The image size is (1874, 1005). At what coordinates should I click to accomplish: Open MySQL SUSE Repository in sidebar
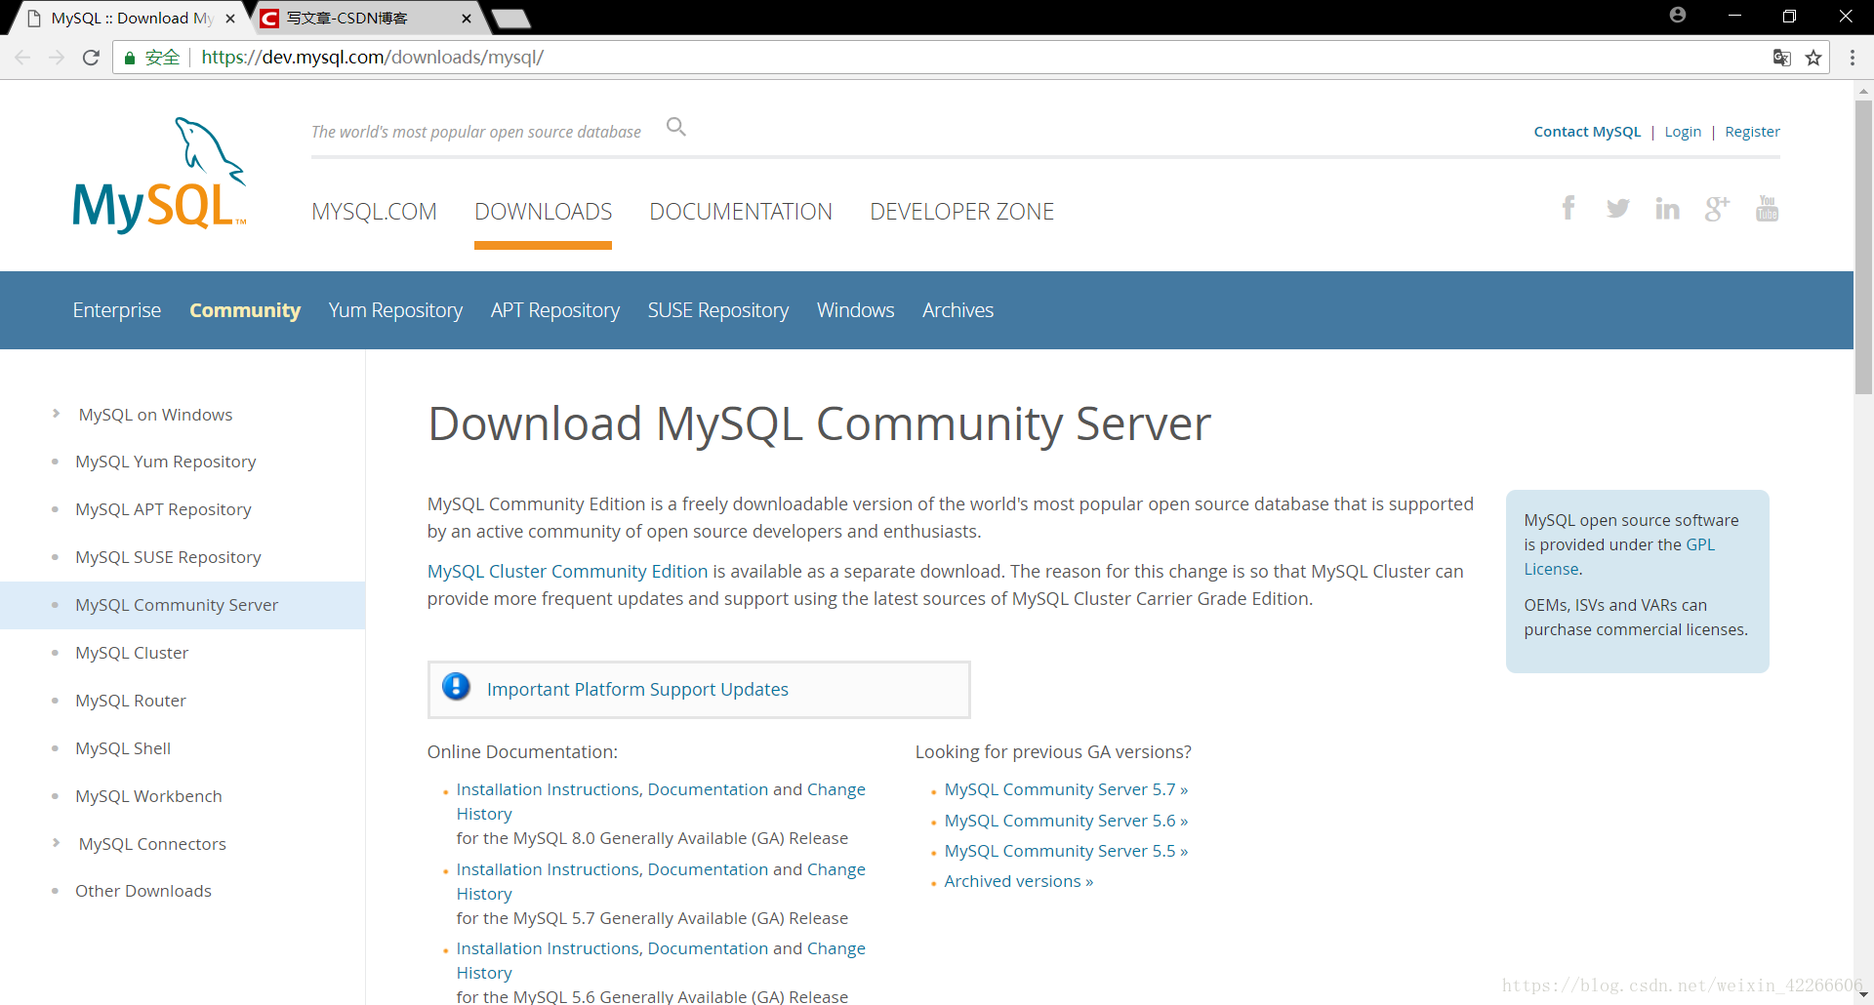pyautogui.click(x=168, y=557)
